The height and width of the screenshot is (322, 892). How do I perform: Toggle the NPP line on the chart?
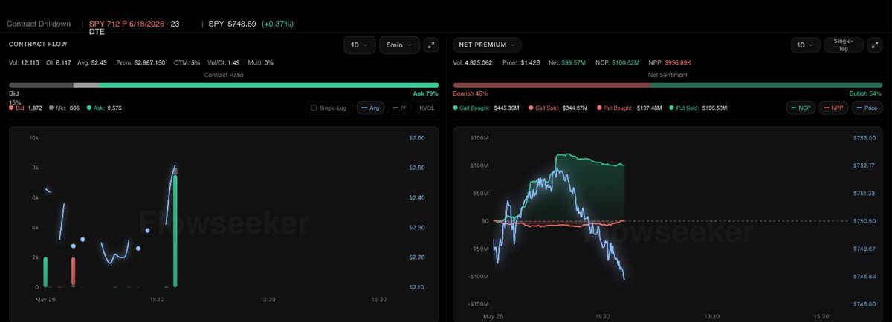coord(833,108)
